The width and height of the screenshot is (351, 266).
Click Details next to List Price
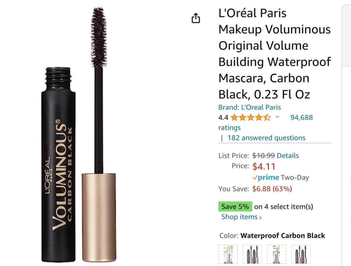[288, 155]
